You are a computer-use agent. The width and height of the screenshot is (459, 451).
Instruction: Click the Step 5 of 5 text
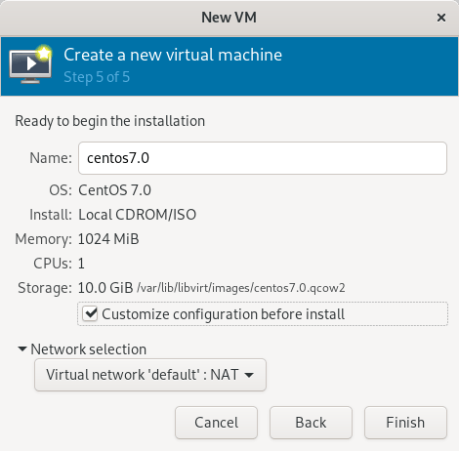97,77
